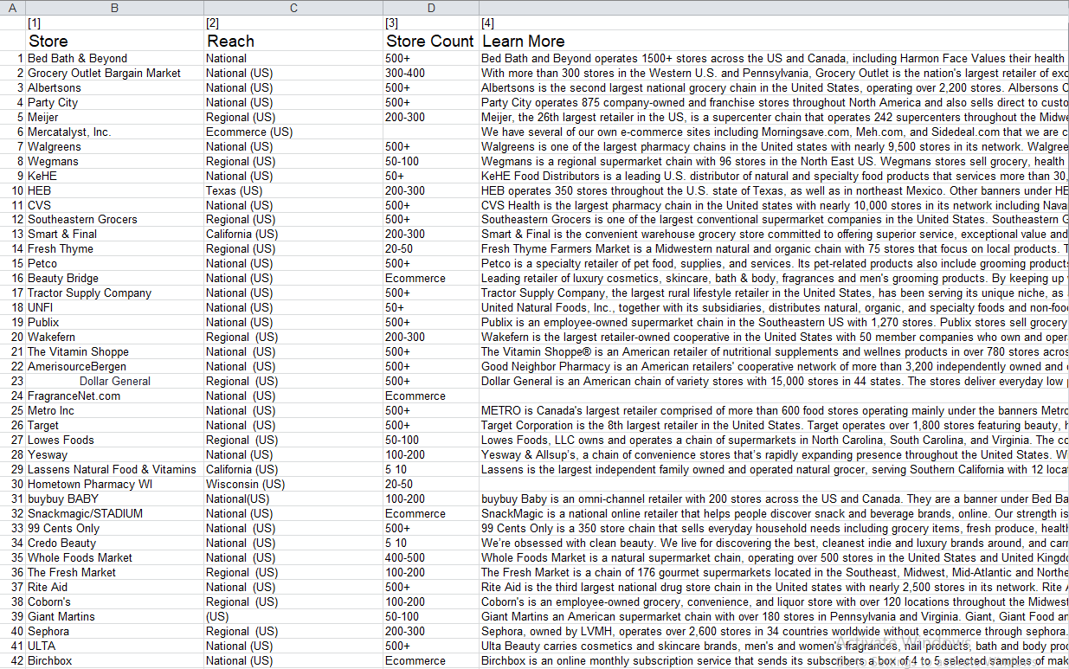
Task: Click the Store Count header cell
Action: [431, 41]
